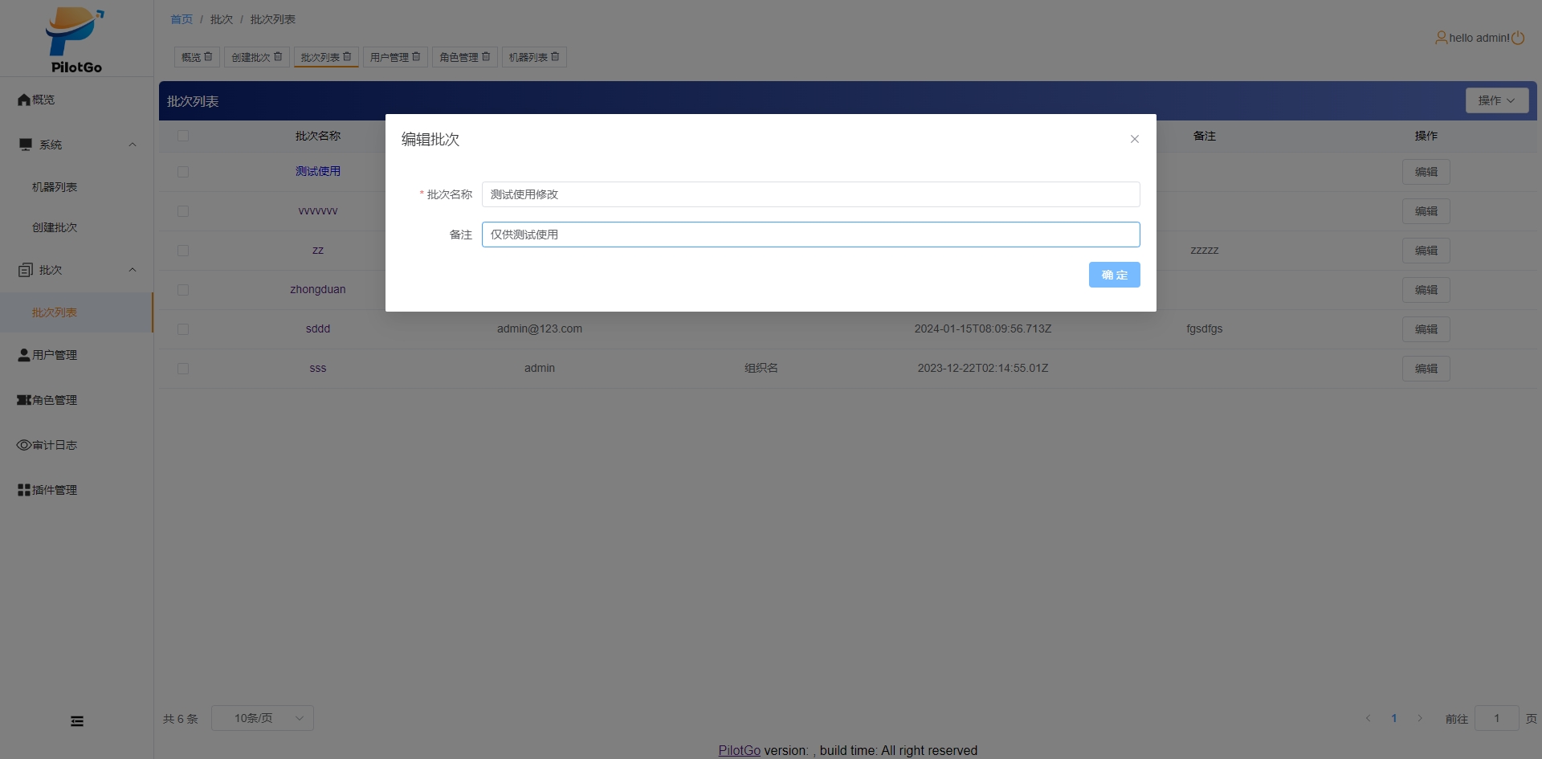The image size is (1542, 759).
Task: Click 编辑 button for sss row
Action: pos(1426,369)
